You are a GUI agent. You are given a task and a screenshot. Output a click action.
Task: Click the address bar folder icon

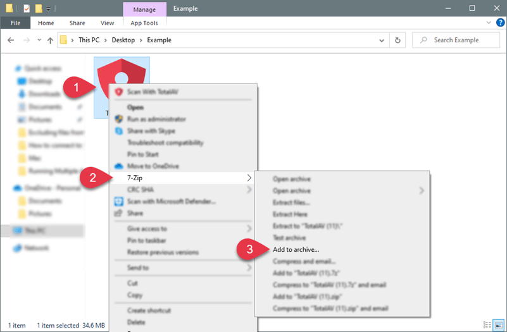click(x=64, y=40)
